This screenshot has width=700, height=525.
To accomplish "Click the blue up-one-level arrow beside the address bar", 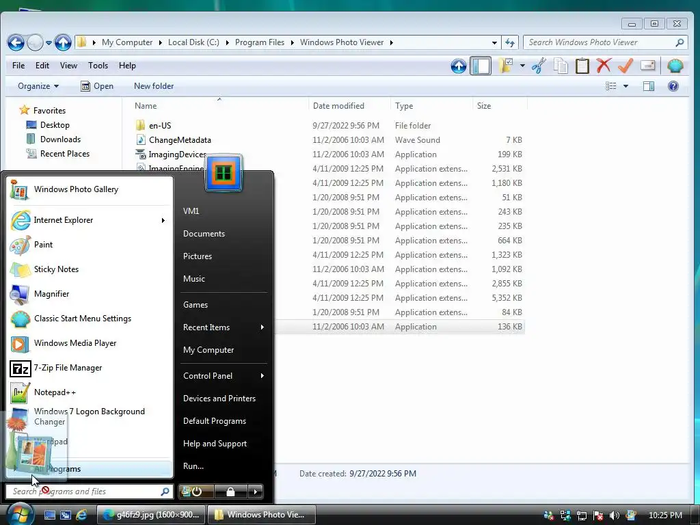I will (x=63, y=42).
